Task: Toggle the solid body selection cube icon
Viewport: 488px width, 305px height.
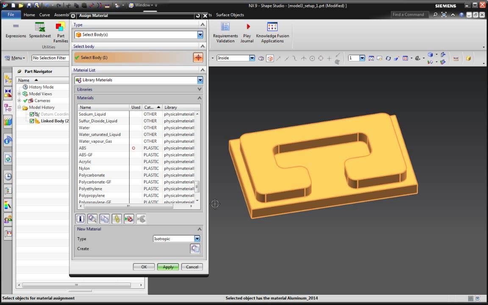Action: point(270,58)
